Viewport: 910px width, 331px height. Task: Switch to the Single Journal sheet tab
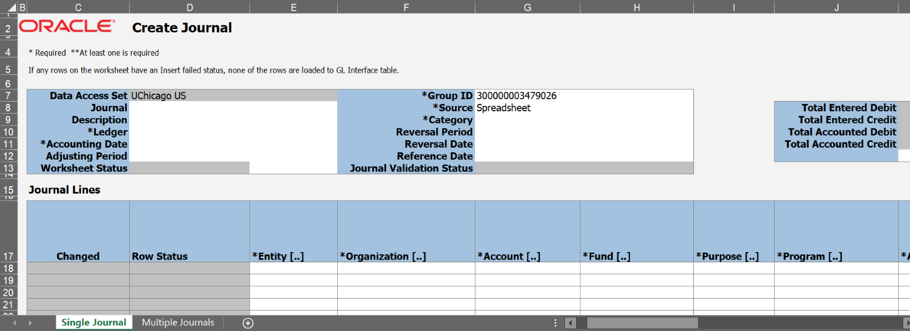click(x=94, y=322)
